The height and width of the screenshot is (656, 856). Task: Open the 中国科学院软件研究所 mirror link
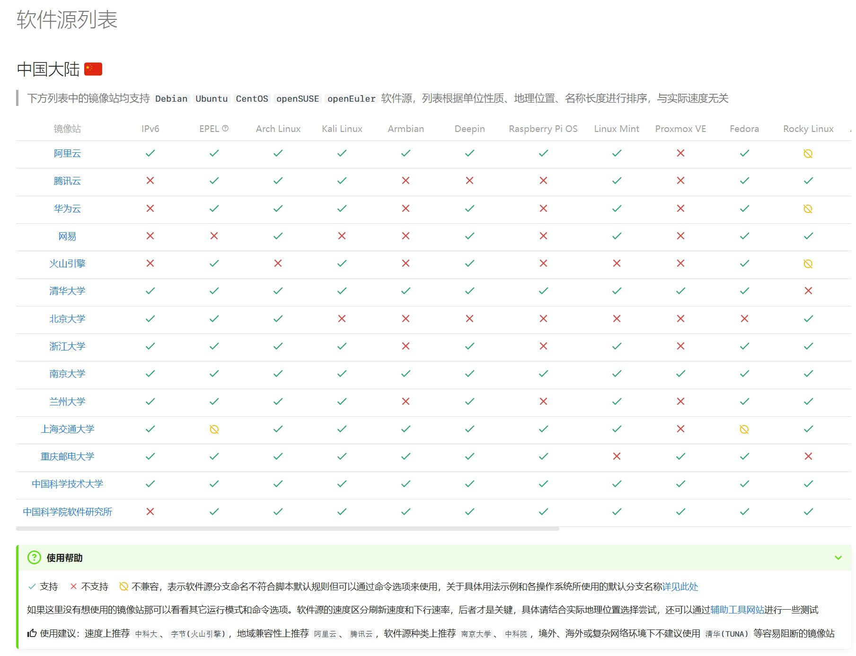click(67, 512)
